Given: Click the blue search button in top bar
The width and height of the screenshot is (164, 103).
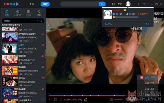Looking at the screenshot, I should [x=102, y=4].
